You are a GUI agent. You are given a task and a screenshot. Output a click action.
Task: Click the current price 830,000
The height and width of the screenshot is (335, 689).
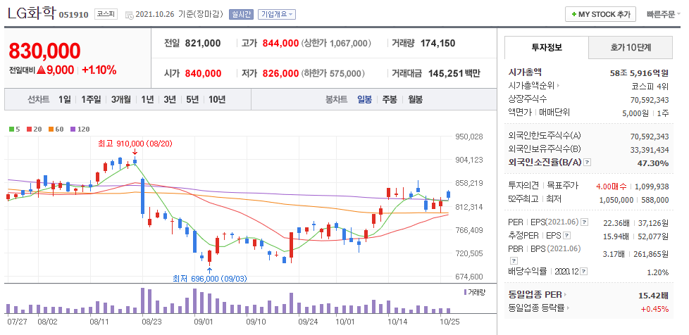coord(45,51)
